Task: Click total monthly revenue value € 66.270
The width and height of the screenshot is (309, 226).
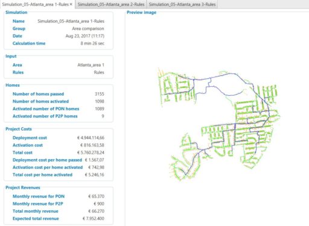Action: pos(96,211)
